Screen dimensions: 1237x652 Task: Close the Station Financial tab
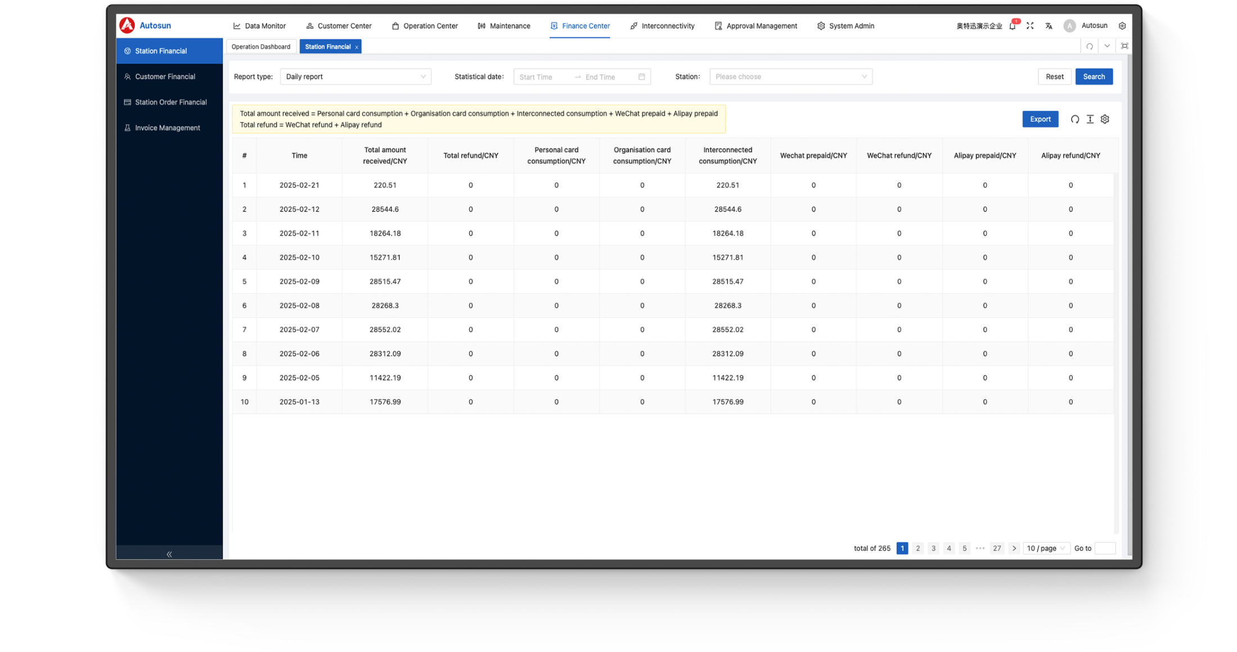[x=356, y=47]
